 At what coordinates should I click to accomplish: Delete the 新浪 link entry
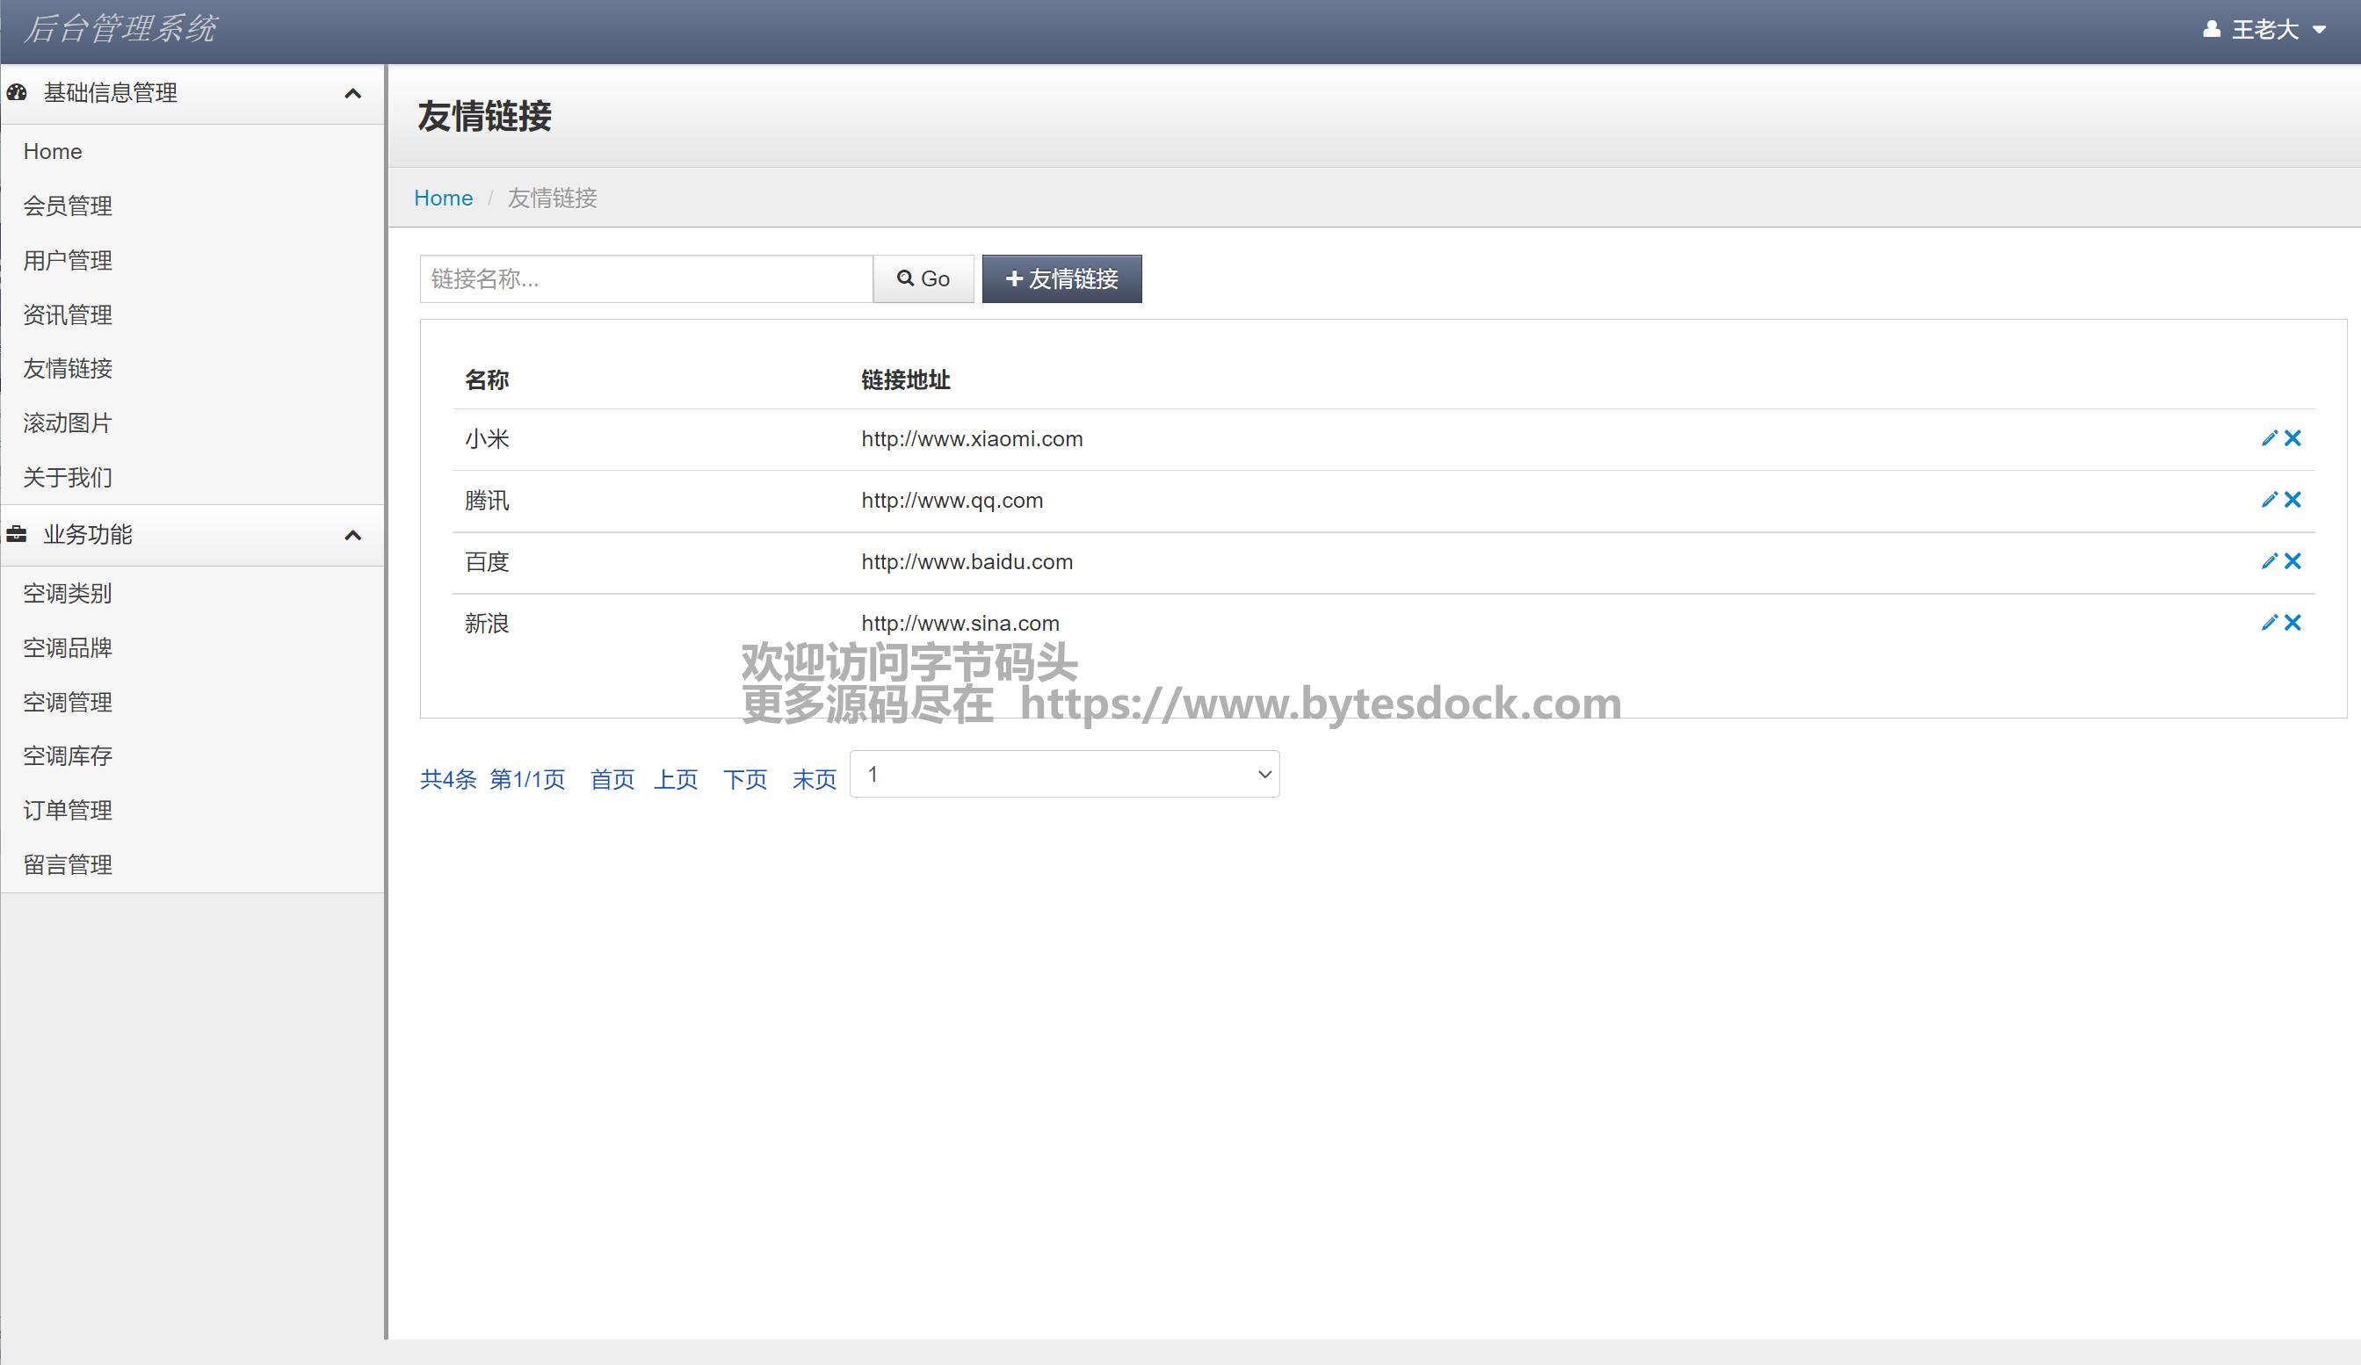click(2292, 623)
